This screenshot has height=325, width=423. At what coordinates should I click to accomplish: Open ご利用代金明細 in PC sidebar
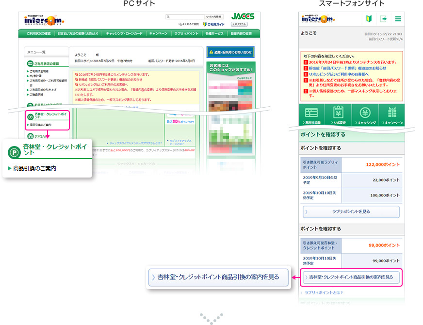click(x=39, y=71)
